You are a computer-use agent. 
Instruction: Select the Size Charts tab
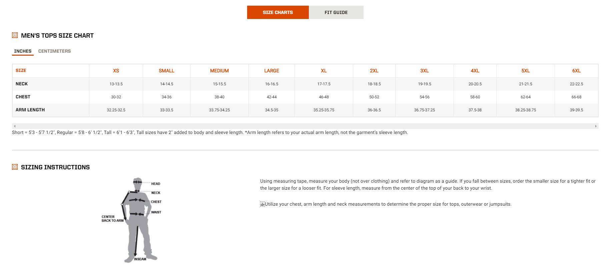(277, 12)
